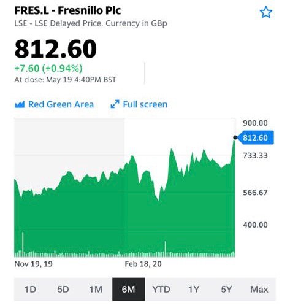Show Max chart range

(x=259, y=290)
